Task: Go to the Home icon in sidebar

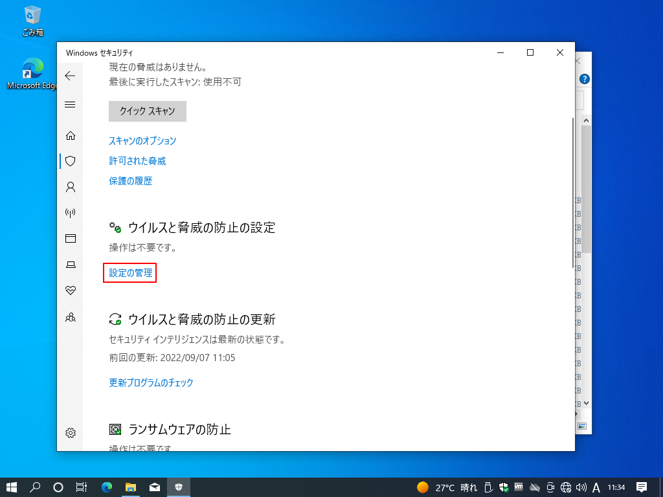Action: [x=71, y=135]
